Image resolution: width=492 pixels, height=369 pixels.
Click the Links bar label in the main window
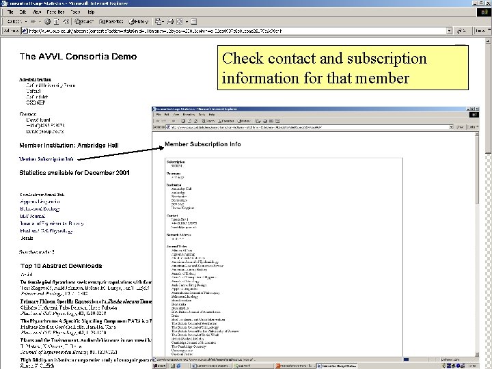point(480,31)
